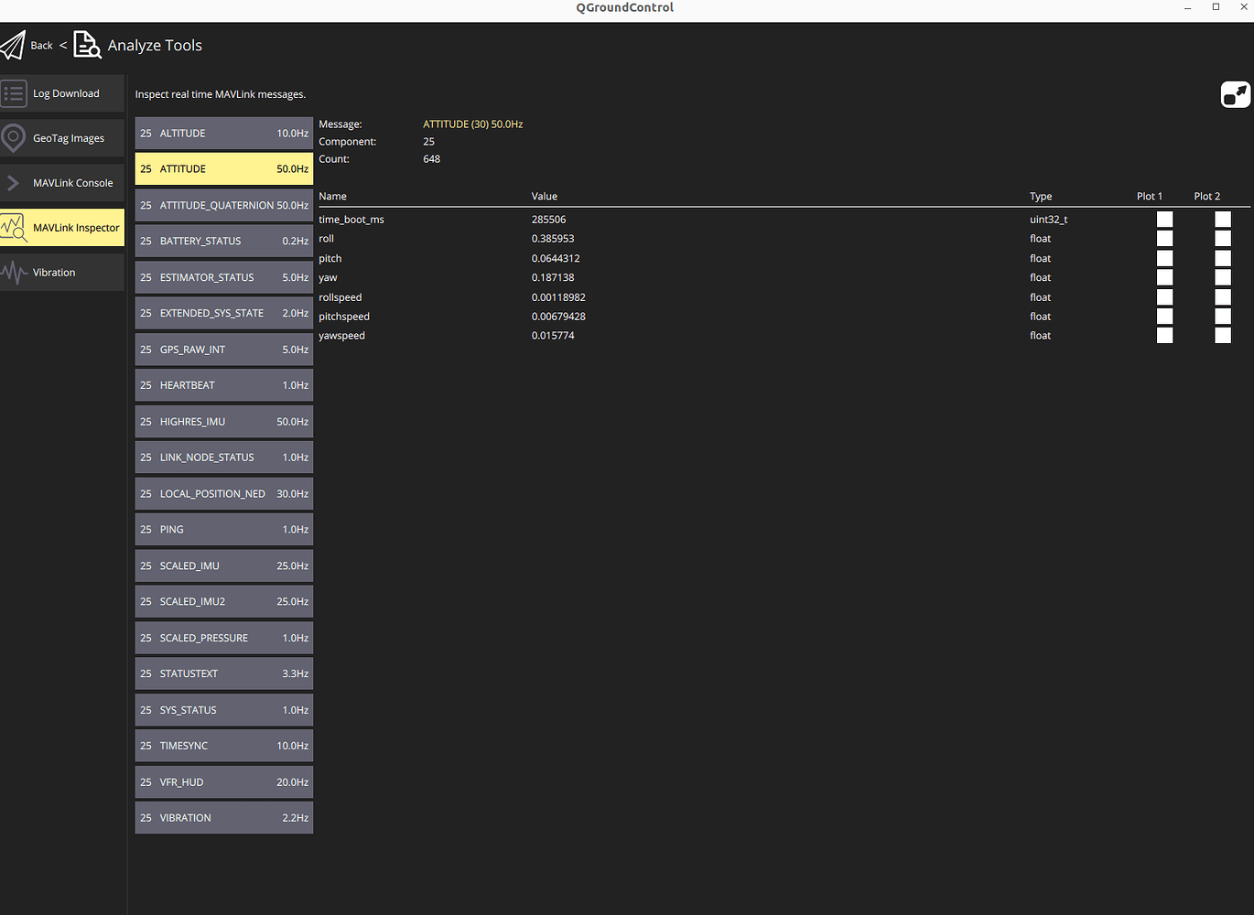Open the Log Download page
Image resolution: width=1254 pixels, height=915 pixels.
(62, 93)
